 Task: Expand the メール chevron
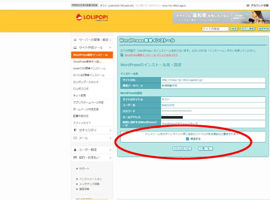(x=111, y=138)
